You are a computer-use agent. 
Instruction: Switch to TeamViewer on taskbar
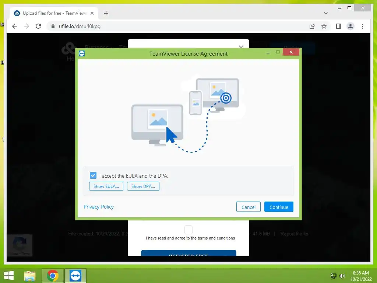[x=75, y=276]
